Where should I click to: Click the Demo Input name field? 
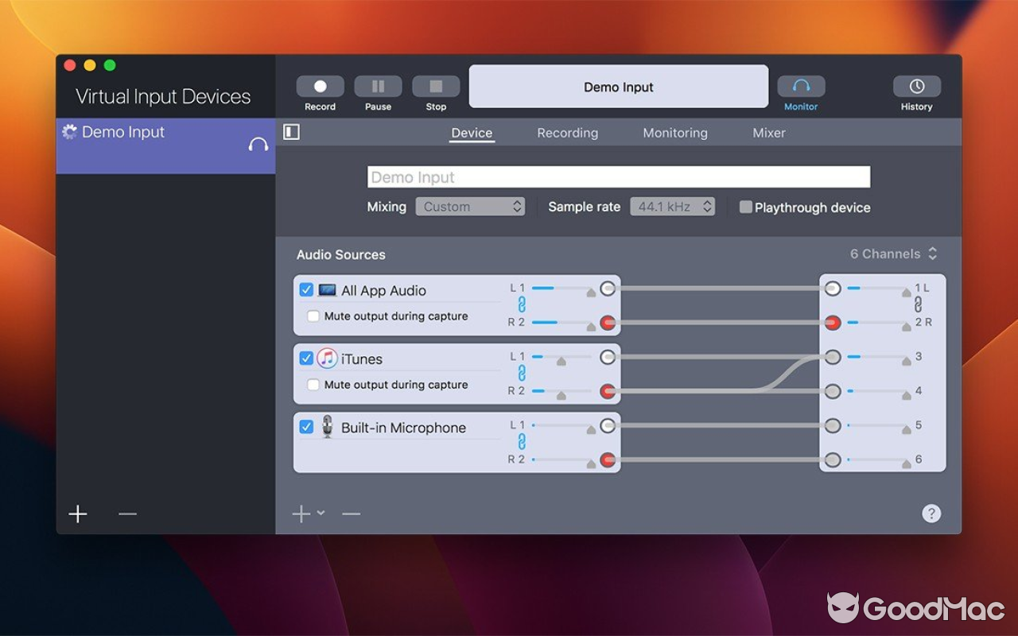(x=618, y=176)
